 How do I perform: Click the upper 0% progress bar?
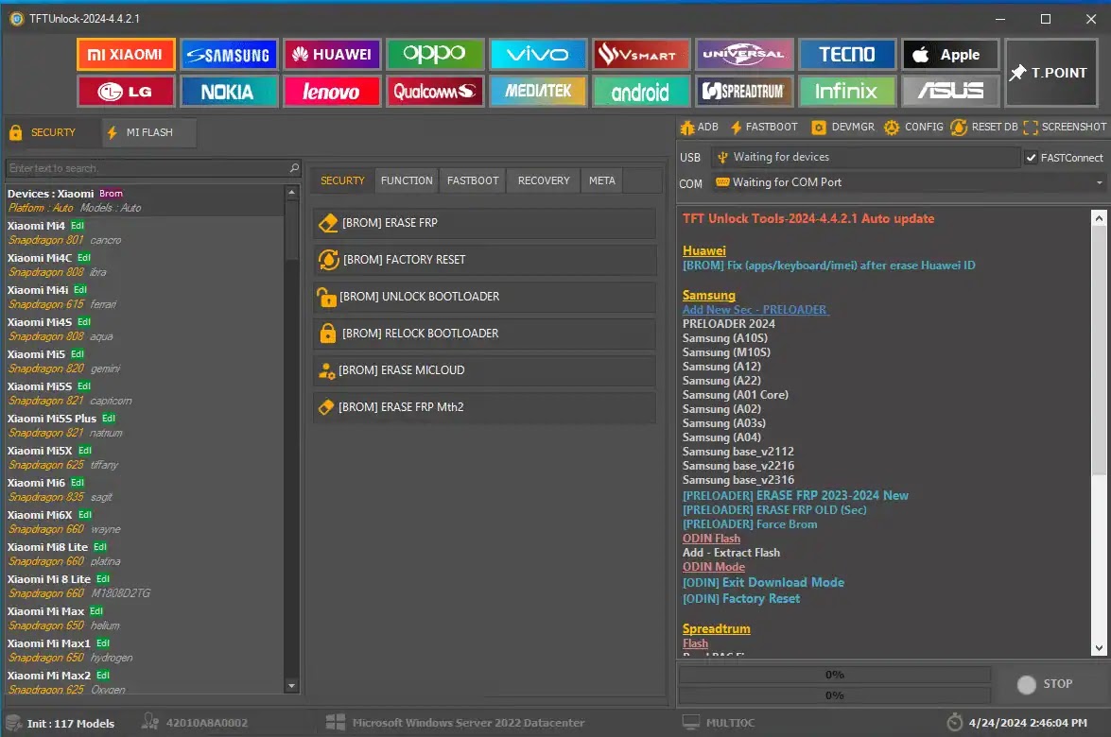tap(835, 675)
